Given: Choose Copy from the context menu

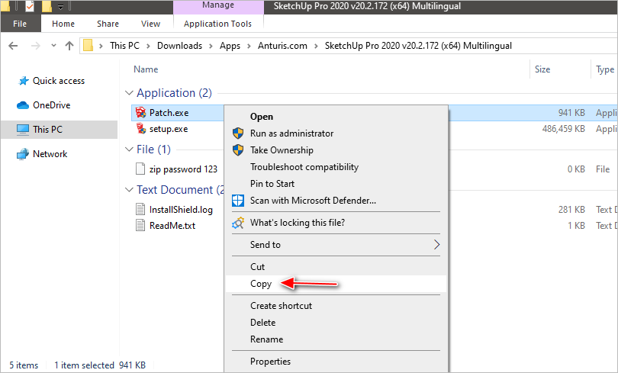Looking at the screenshot, I should [x=261, y=284].
